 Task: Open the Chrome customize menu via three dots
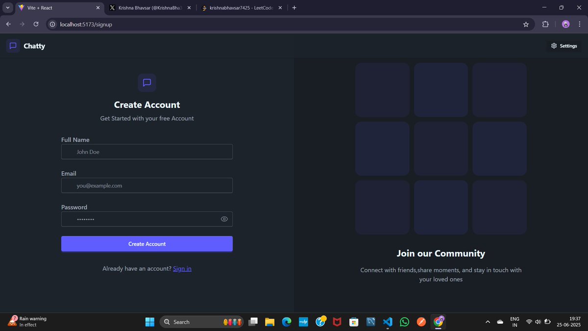click(x=580, y=24)
